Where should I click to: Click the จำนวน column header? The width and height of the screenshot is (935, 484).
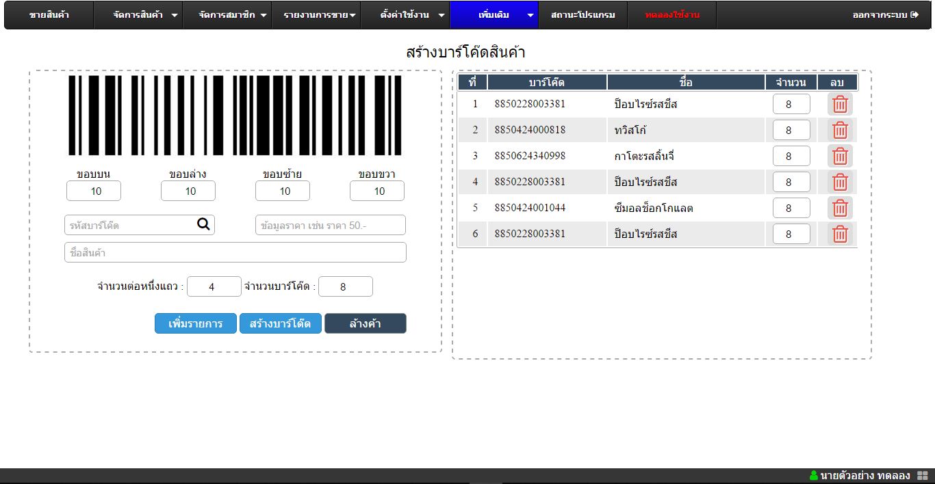tap(791, 82)
